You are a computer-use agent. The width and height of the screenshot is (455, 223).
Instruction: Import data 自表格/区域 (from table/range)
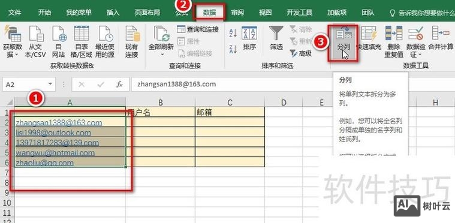coord(82,42)
